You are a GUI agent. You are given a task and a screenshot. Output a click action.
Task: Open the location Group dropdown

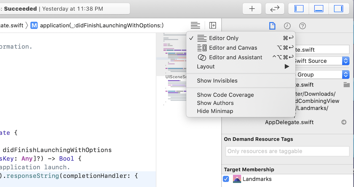click(345, 75)
